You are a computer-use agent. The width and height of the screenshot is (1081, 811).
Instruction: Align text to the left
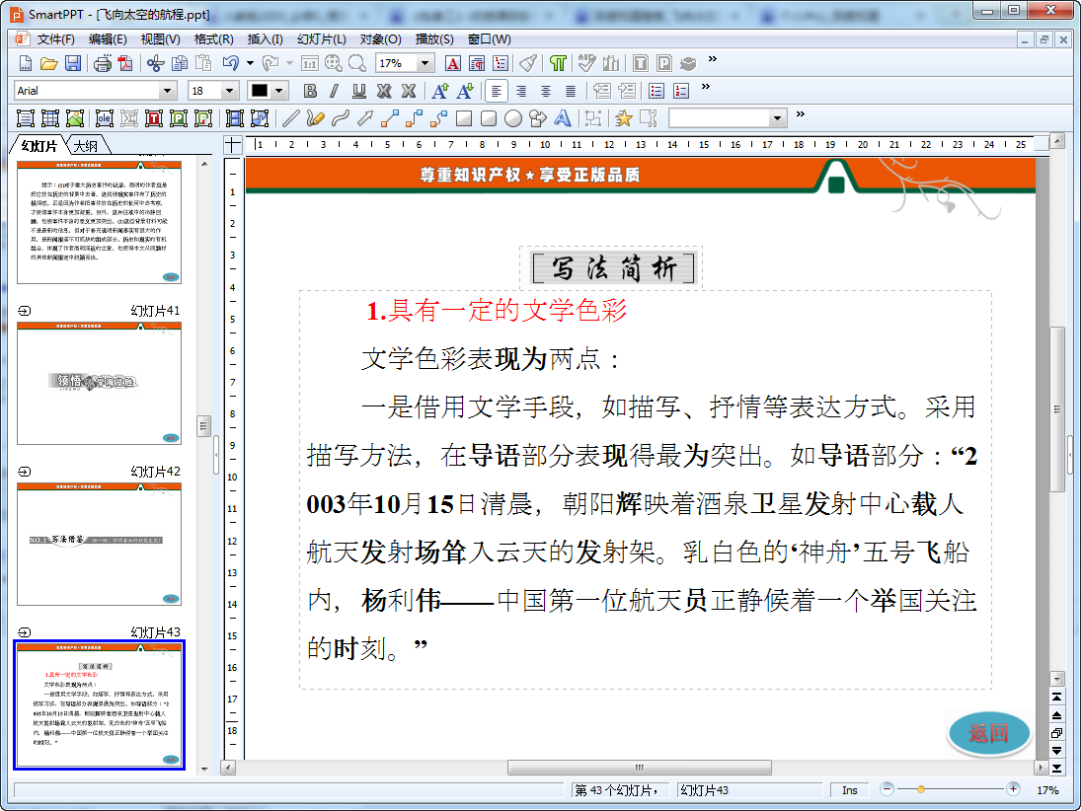(497, 91)
